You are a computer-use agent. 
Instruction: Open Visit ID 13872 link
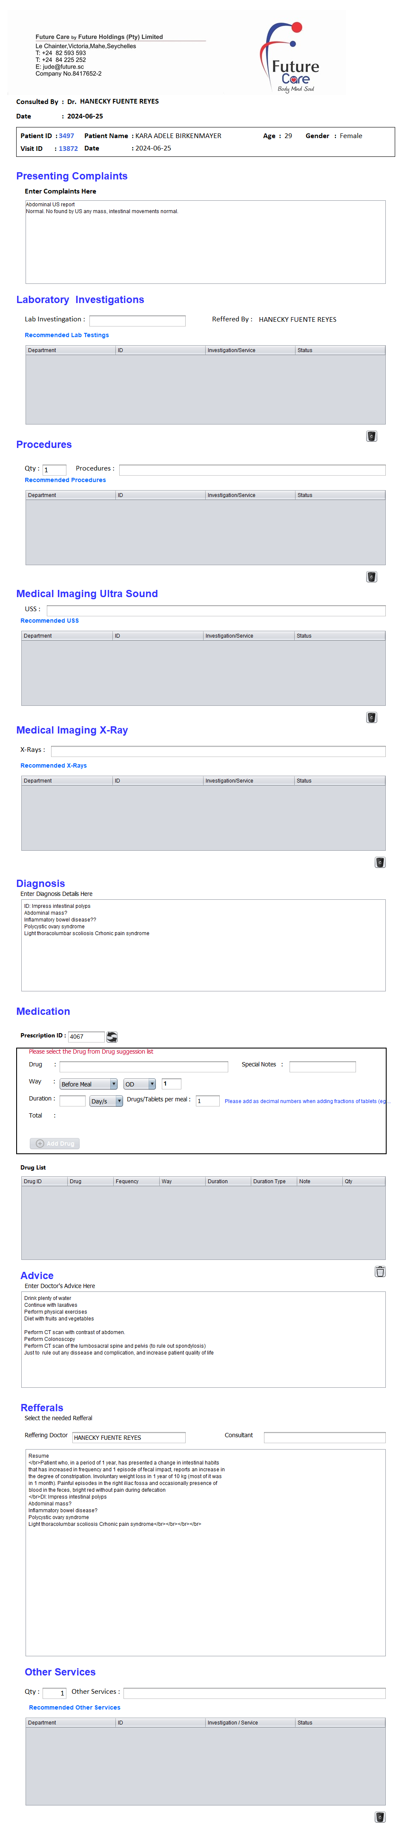coord(69,148)
